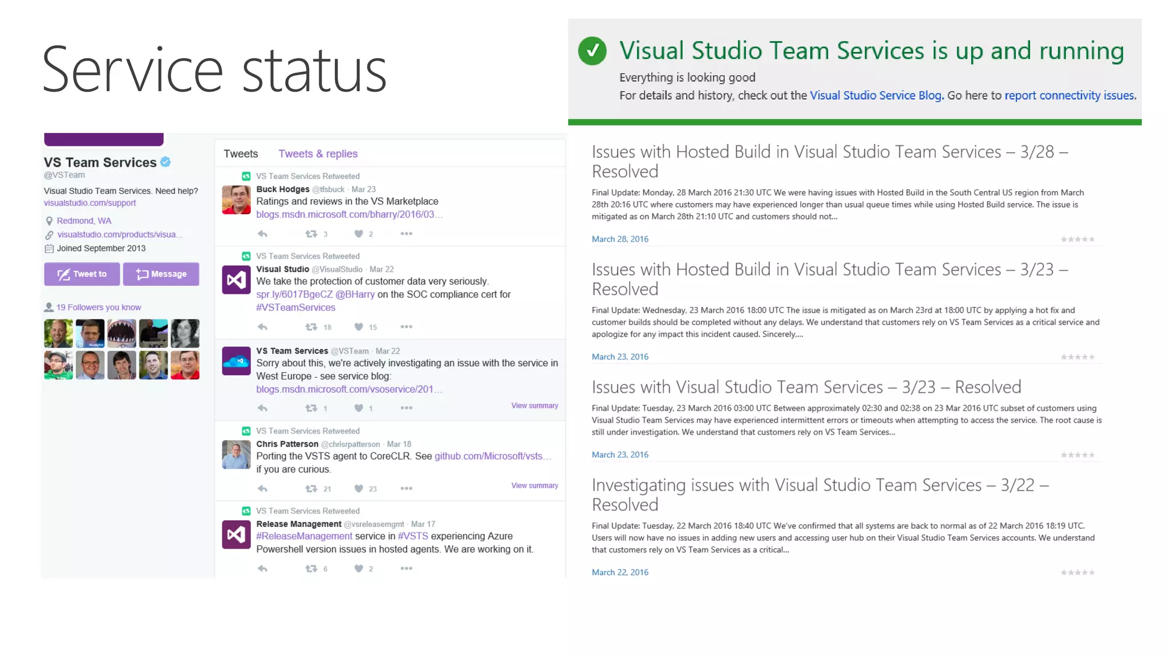This screenshot has width=1168, height=656.
Task: Retweet Chris Patterson's CoreCLR tweet
Action: coord(311,488)
